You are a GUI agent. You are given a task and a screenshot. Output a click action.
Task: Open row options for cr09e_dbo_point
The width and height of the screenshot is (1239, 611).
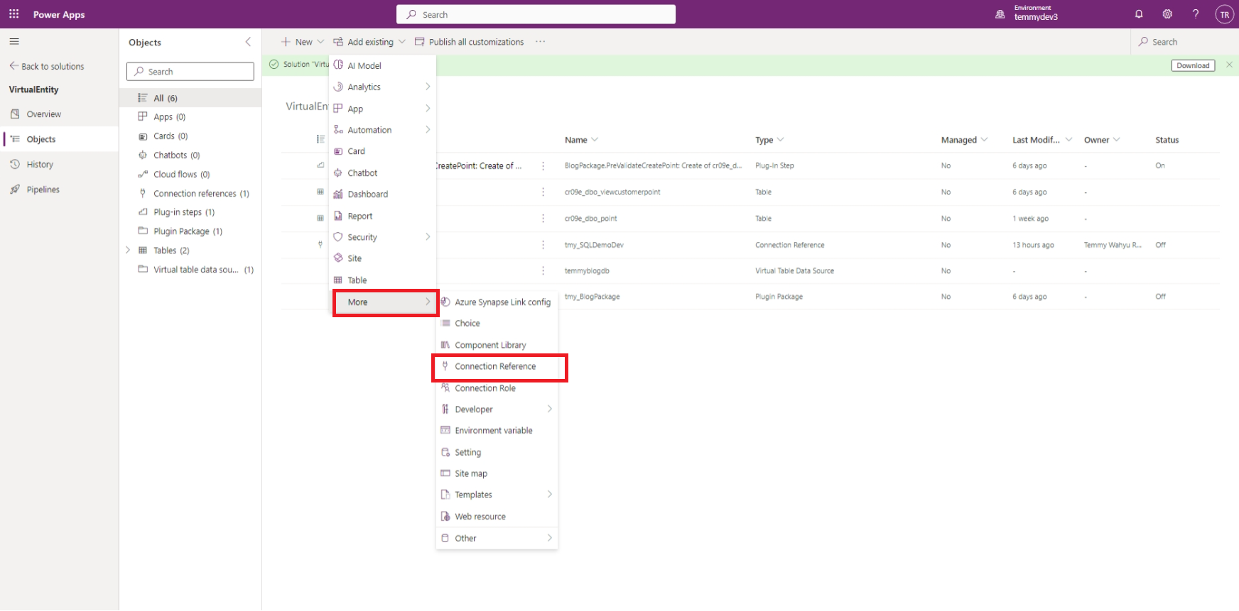[x=543, y=219]
